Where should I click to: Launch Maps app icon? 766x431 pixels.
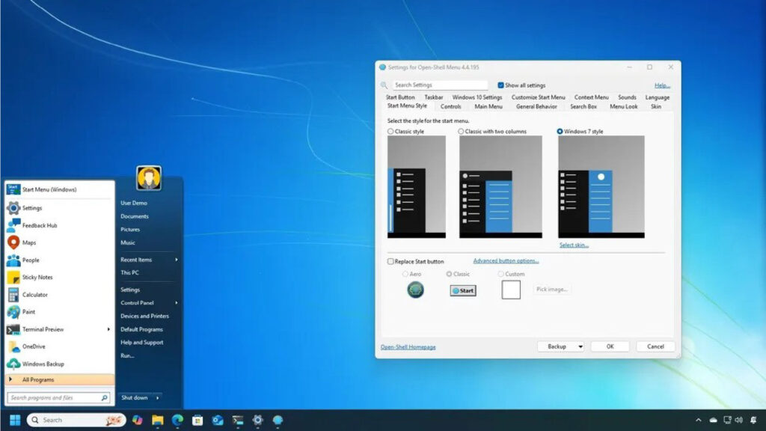point(13,242)
